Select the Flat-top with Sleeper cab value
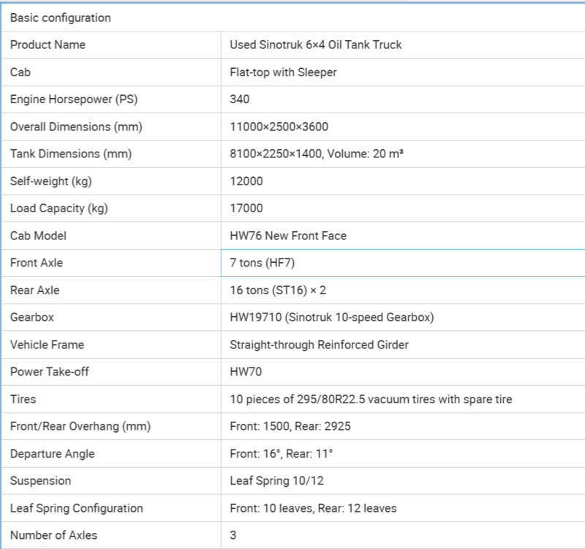 [283, 72]
